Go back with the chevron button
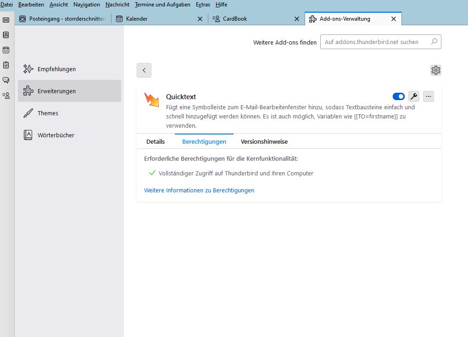468x337 pixels. [x=144, y=70]
